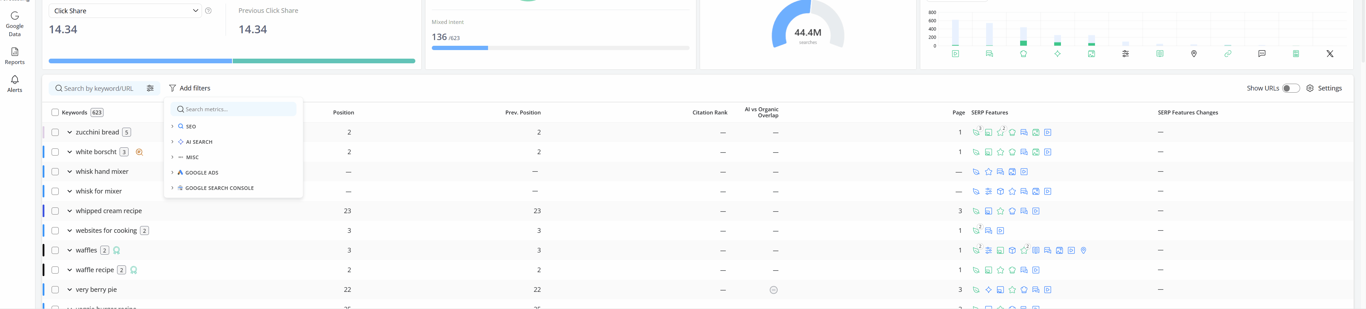Screen dimensions: 1366x309
Task: Sort by the Prev. Position column header
Action: pos(523,112)
